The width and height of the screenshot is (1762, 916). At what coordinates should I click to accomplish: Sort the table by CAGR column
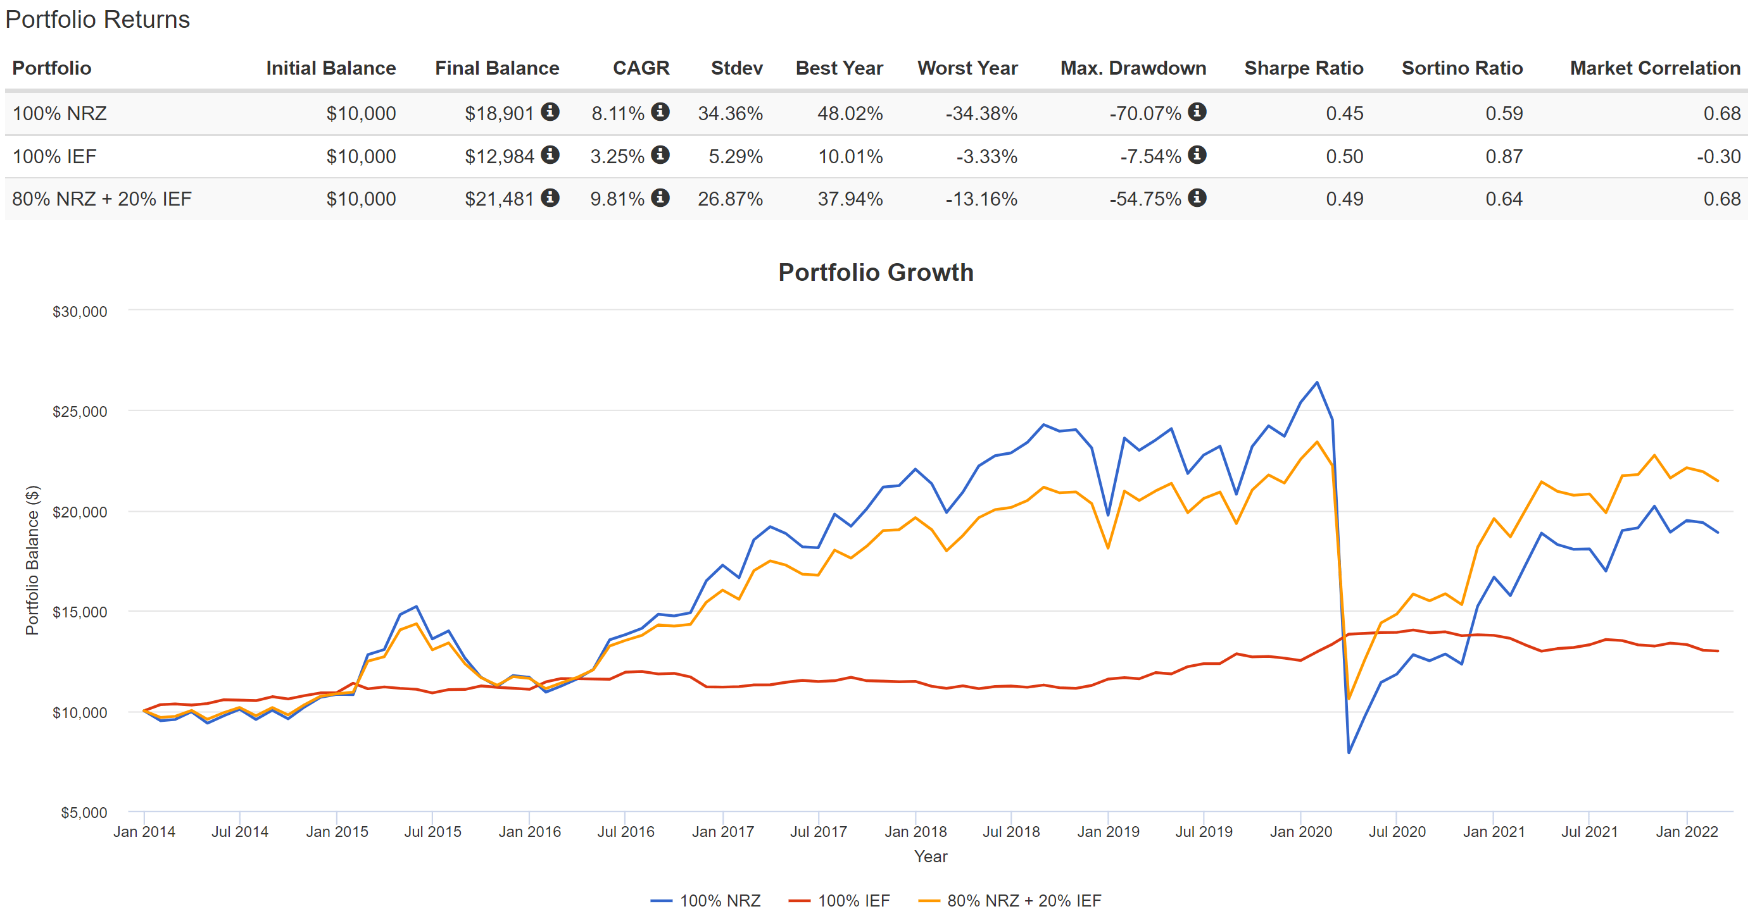click(x=640, y=68)
